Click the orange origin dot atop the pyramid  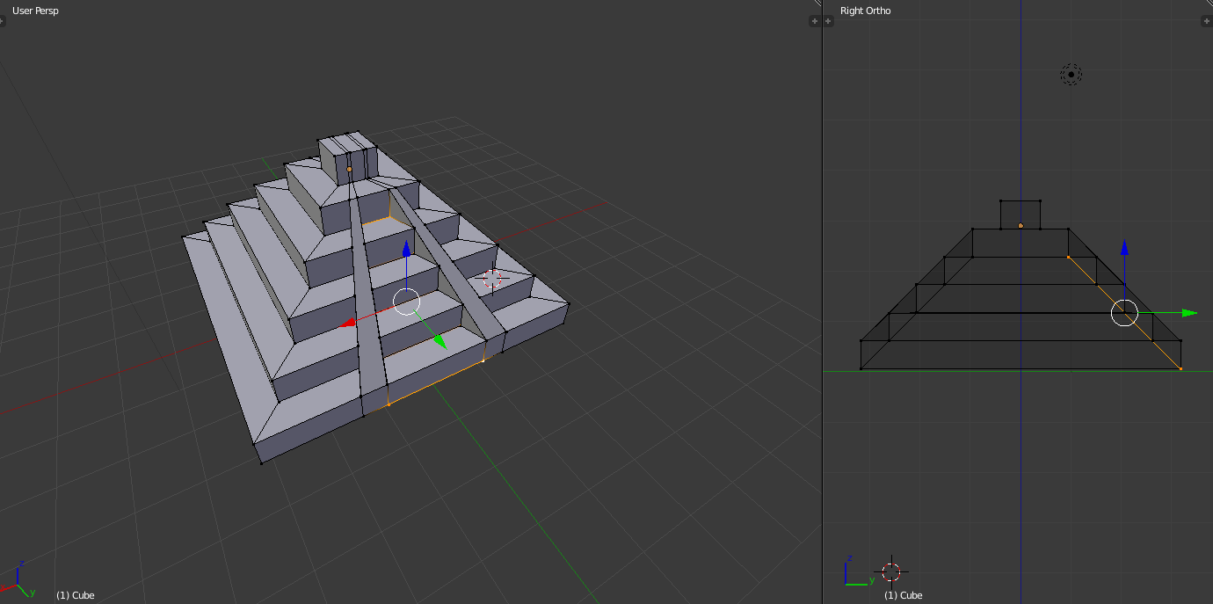click(349, 169)
